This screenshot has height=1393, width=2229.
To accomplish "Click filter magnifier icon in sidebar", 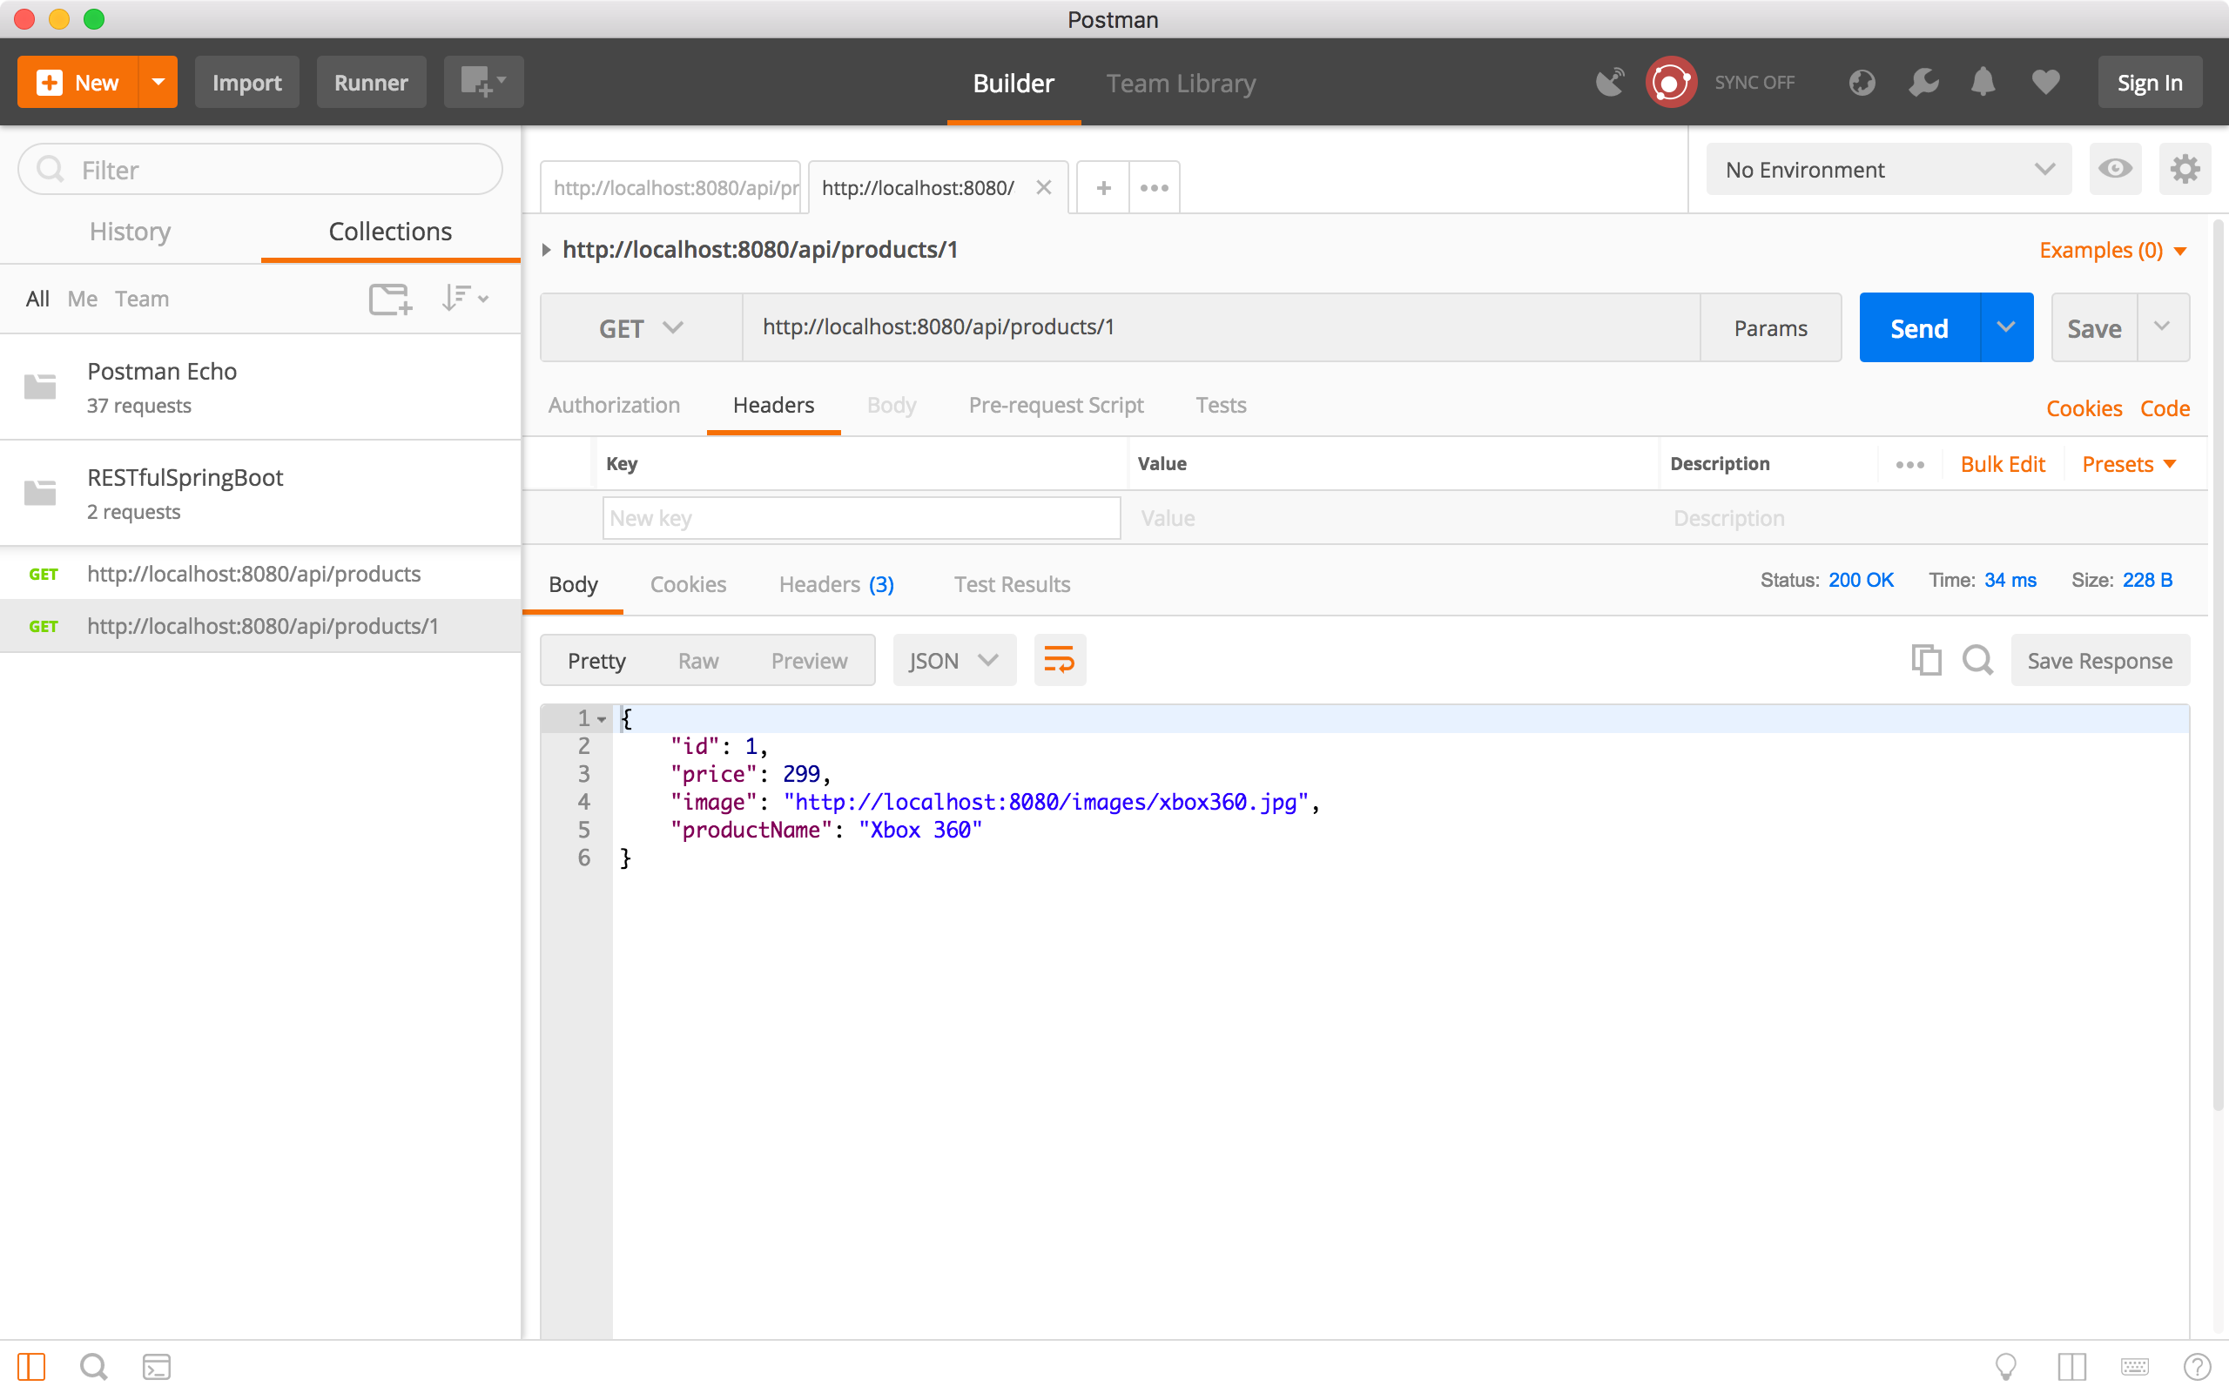I will [x=50, y=169].
